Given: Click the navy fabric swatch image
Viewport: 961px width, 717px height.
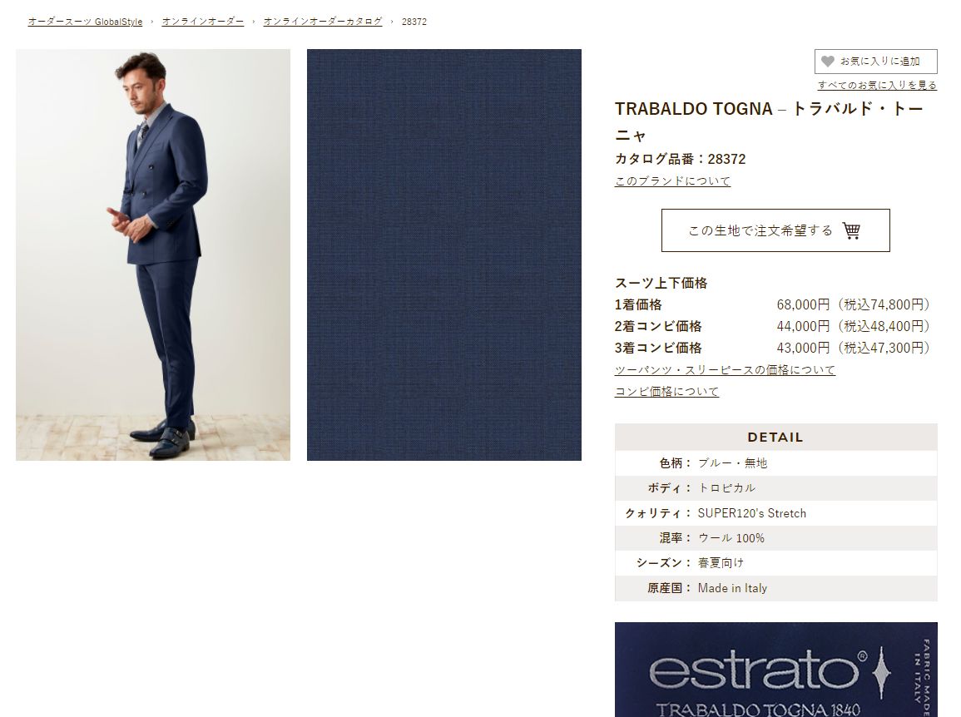Looking at the screenshot, I should click(x=444, y=255).
